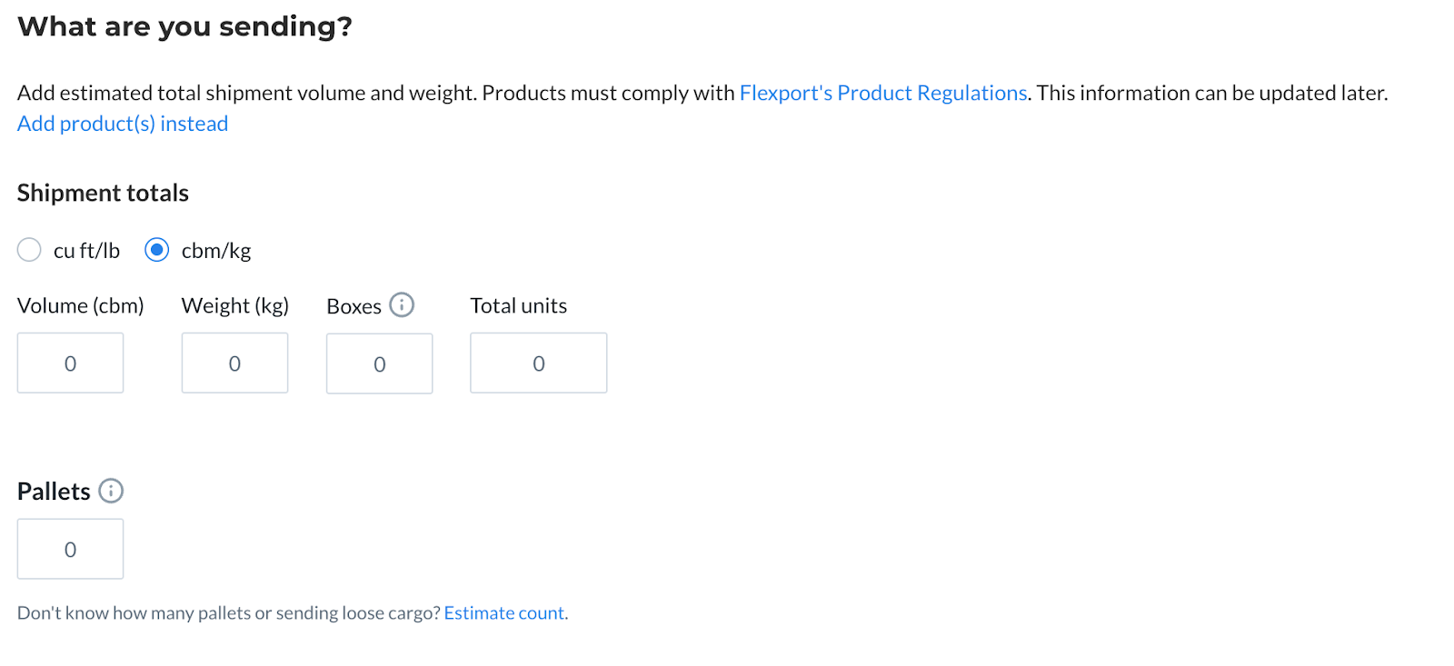This screenshot has width=1454, height=666.
Task: Open Flexport's Product Regulations link
Action: (x=883, y=93)
